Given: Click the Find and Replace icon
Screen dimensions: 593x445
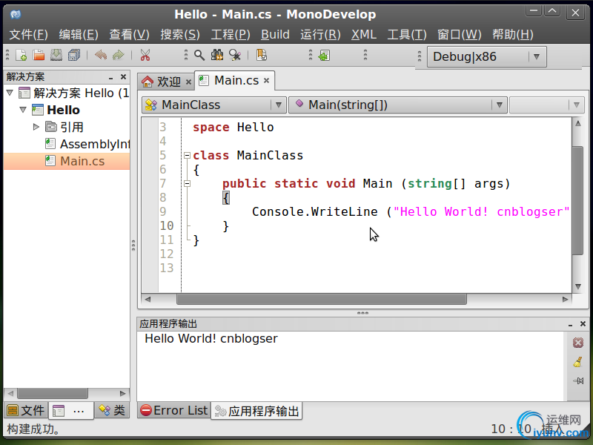Looking at the screenshot, I should coord(235,55).
